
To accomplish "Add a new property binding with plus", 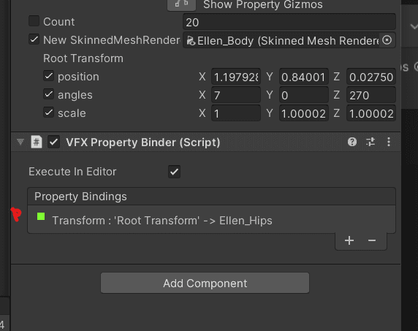I will coord(349,240).
